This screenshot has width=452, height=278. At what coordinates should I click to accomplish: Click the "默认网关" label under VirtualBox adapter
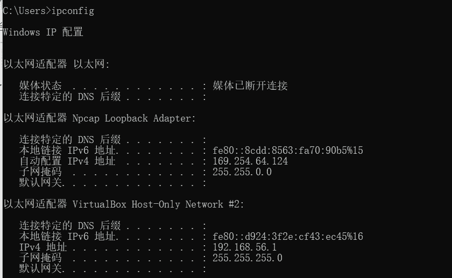pyautogui.click(x=40, y=268)
